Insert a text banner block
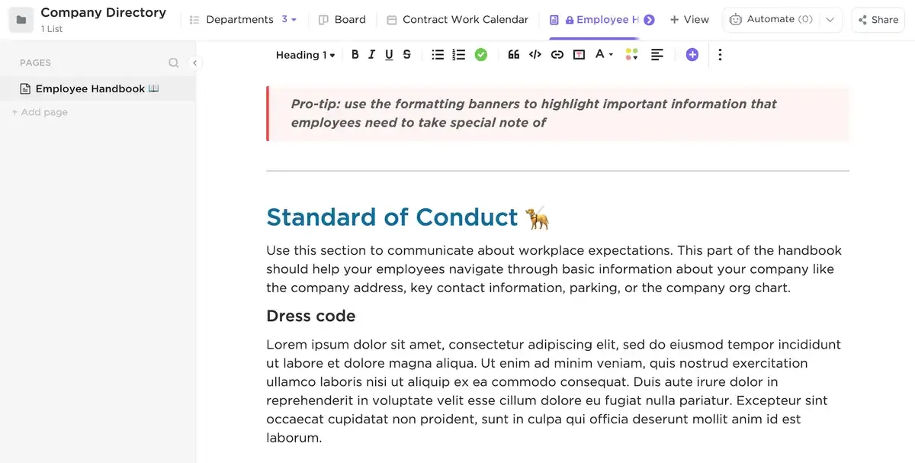 tap(579, 54)
